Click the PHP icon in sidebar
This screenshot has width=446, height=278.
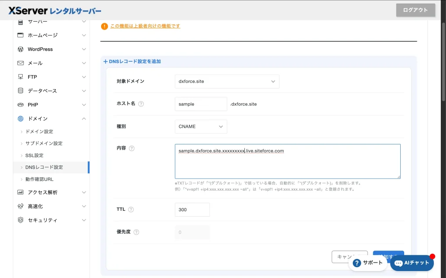(20, 105)
